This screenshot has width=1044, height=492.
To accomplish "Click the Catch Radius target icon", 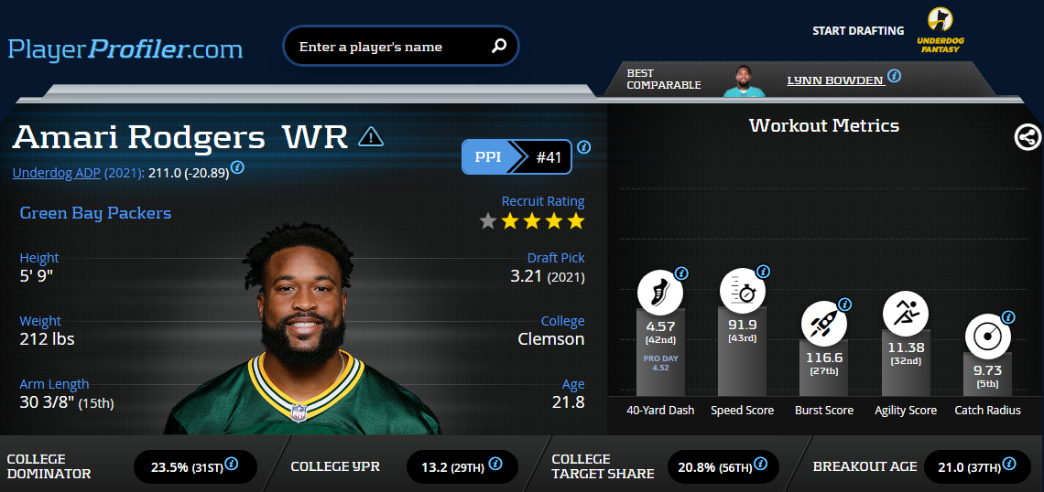I will click(x=987, y=336).
